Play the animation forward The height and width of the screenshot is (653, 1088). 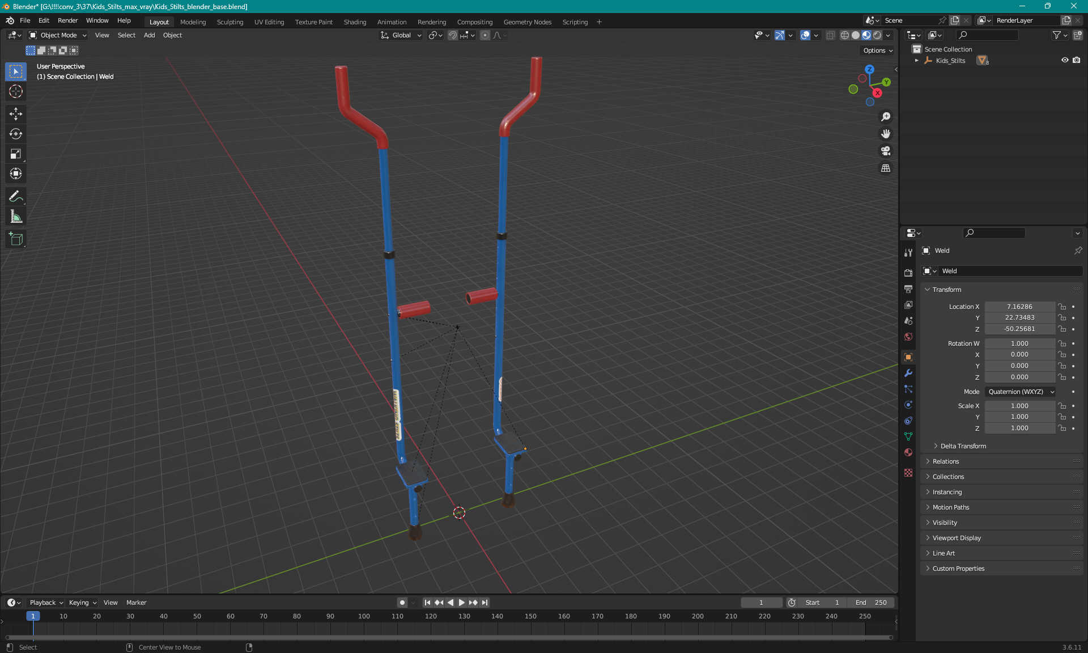click(462, 603)
